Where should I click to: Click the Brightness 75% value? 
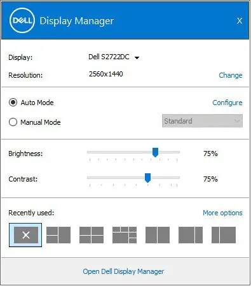pyautogui.click(x=210, y=154)
